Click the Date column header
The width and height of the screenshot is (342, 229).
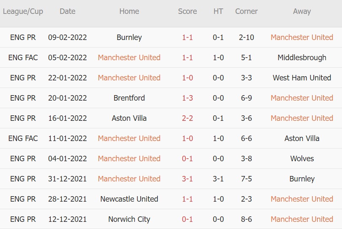[68, 11]
